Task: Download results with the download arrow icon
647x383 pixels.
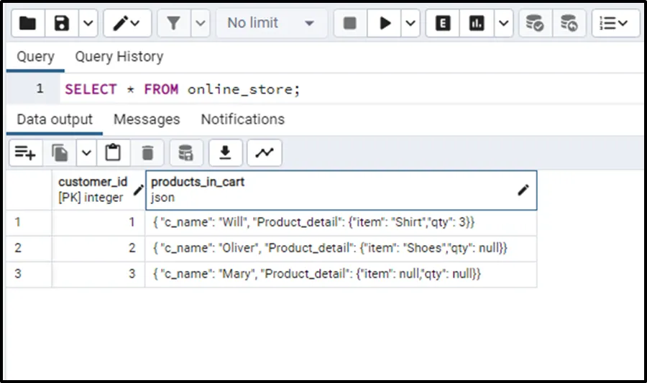Action: pos(225,152)
